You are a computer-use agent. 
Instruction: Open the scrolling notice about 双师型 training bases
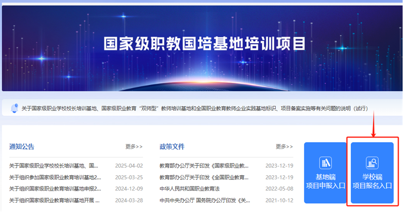(x=195, y=109)
